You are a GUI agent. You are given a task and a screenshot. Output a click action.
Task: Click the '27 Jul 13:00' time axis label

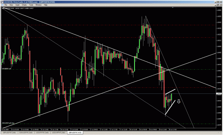click(104, 129)
